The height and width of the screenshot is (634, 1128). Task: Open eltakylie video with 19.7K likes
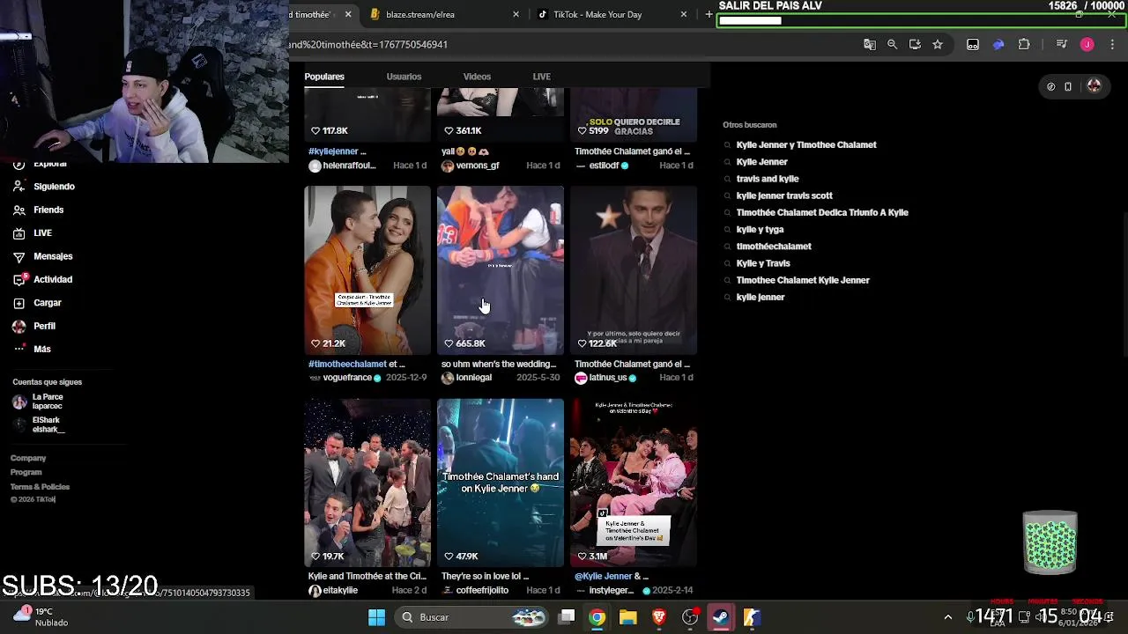pyautogui.click(x=367, y=483)
